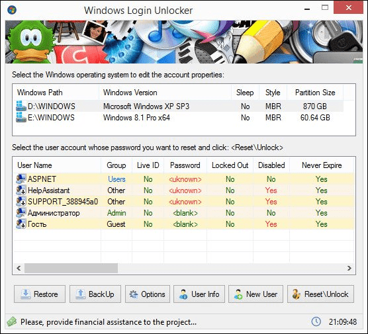Click the Sleep column header
The width and height of the screenshot is (368, 334).
coord(245,93)
